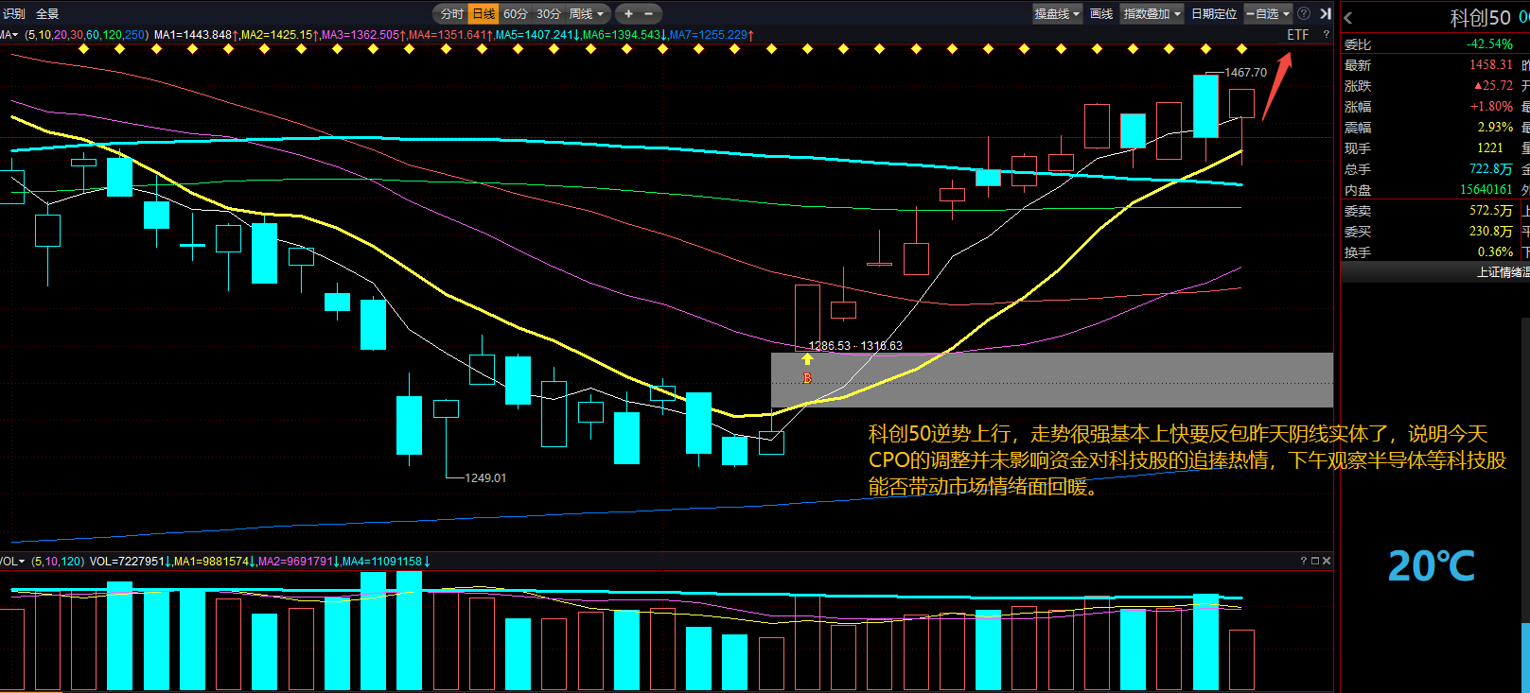
Task: Click the help question mark in toolbar
Action: [x=1304, y=14]
